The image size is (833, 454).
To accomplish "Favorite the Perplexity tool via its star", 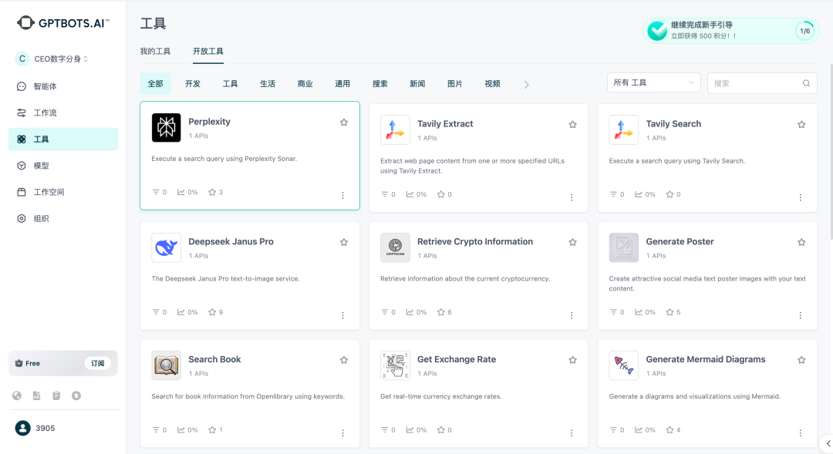I will coord(344,122).
